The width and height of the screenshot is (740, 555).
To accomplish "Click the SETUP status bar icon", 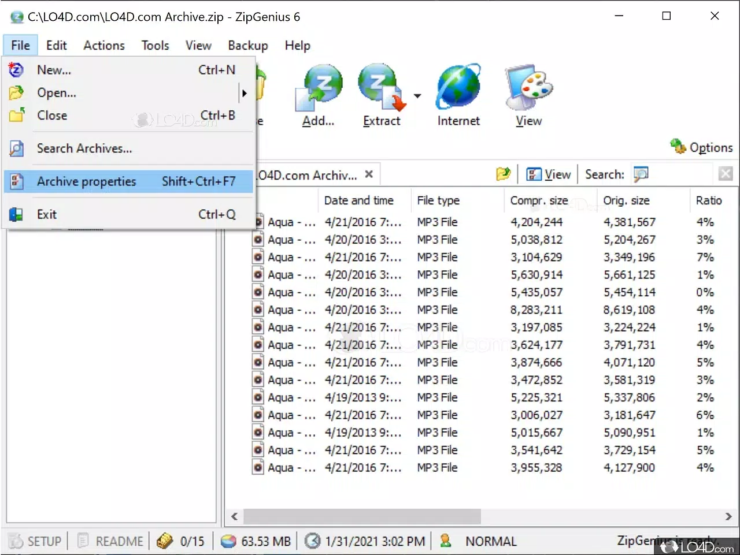I will 16,541.
